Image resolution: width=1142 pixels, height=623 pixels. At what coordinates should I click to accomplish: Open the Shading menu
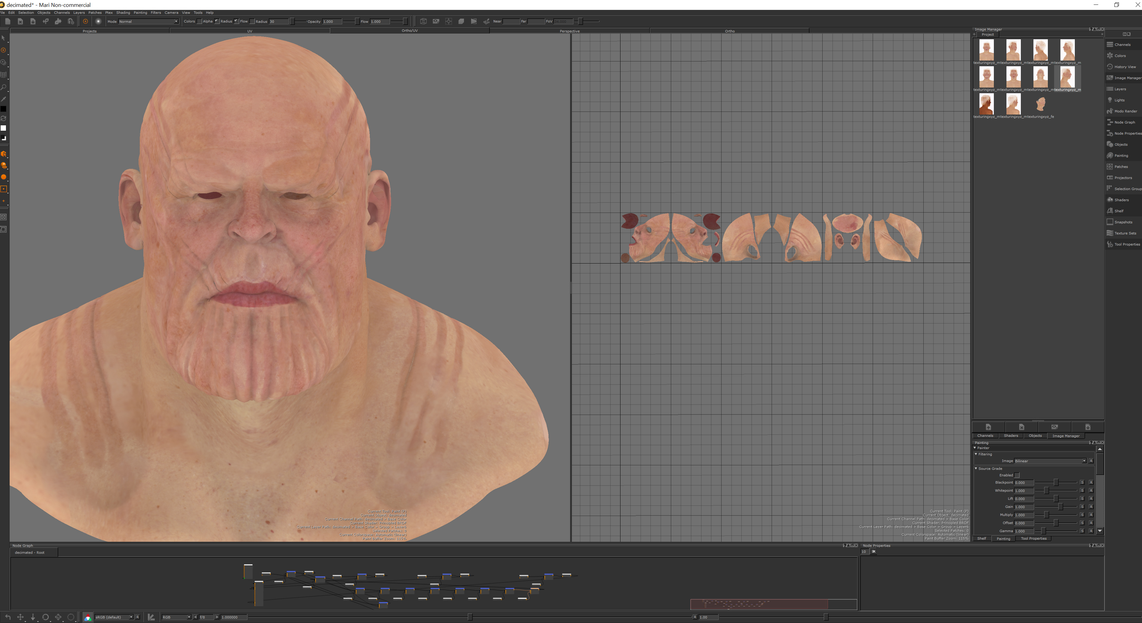[123, 12]
